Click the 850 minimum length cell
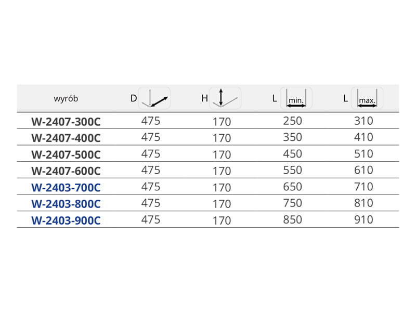This screenshot has width=416, height=312. click(x=293, y=219)
